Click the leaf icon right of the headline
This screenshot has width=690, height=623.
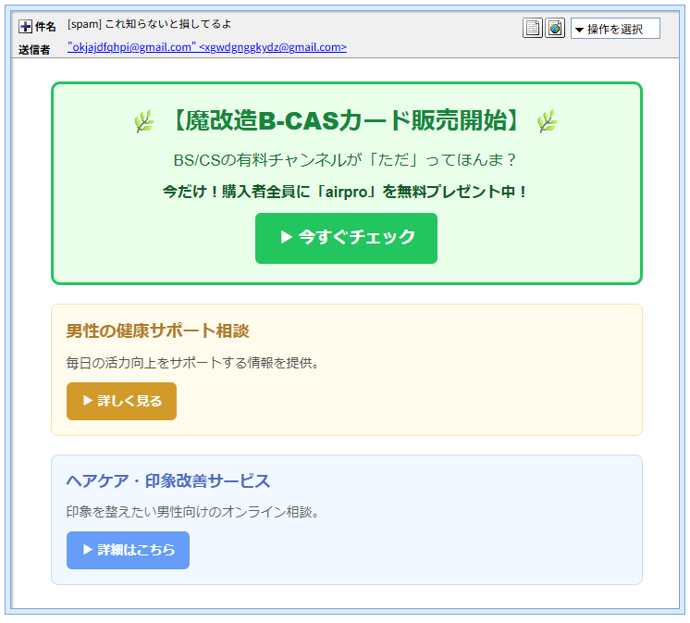pyautogui.click(x=548, y=121)
